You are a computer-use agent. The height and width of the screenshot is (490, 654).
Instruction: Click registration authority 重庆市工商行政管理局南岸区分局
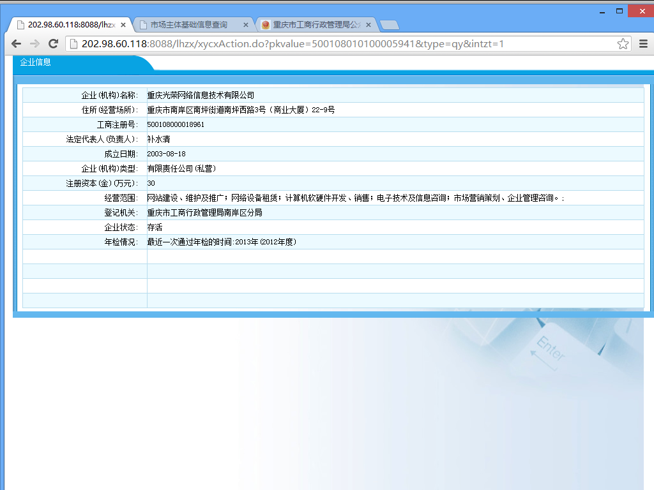[205, 212]
